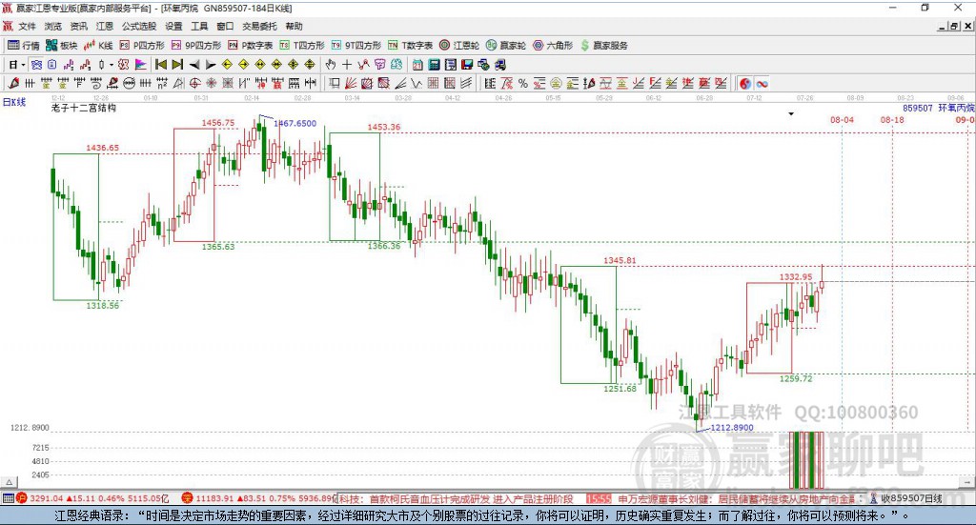Open the 赢家服务 button
This screenshot has width=976, height=525.
603,46
